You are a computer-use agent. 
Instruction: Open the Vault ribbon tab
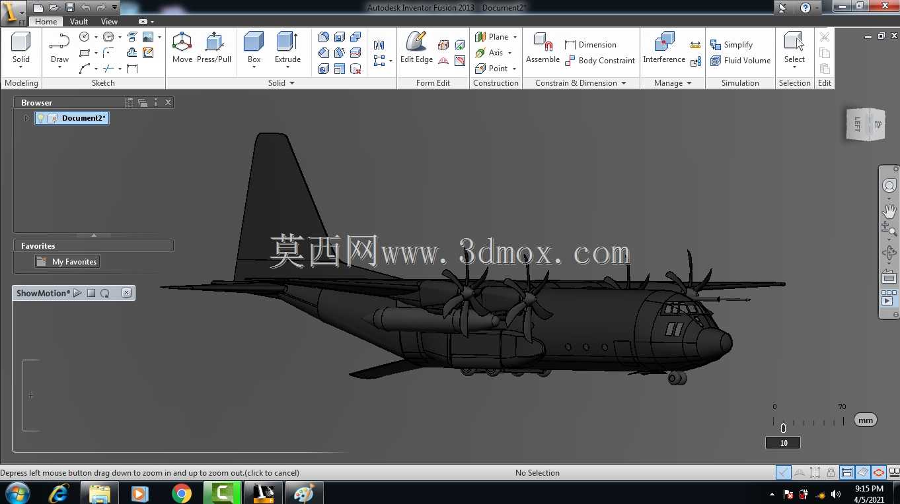(79, 22)
